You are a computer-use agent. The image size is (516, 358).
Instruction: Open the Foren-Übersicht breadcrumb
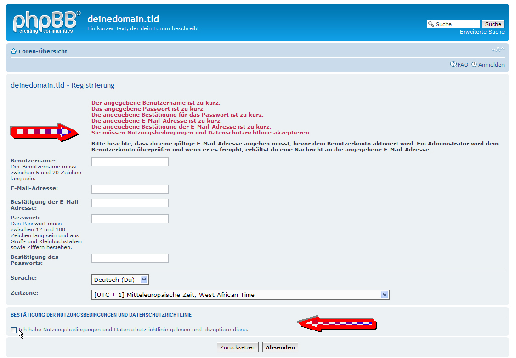point(43,51)
